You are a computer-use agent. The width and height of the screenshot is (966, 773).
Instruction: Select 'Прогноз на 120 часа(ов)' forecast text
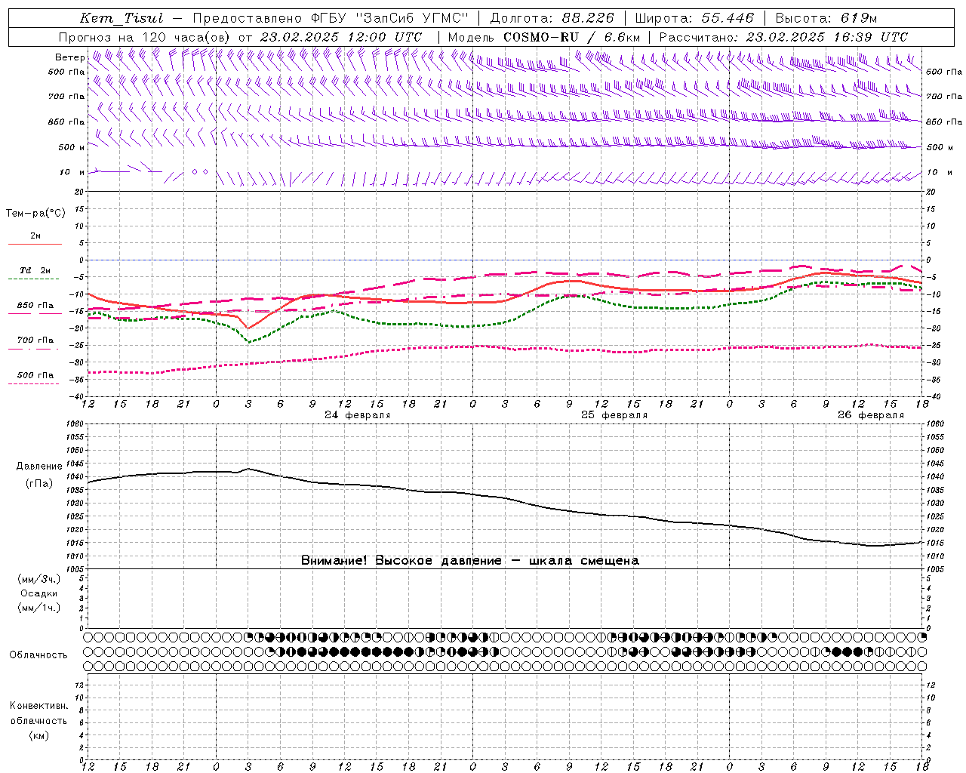tap(145, 37)
